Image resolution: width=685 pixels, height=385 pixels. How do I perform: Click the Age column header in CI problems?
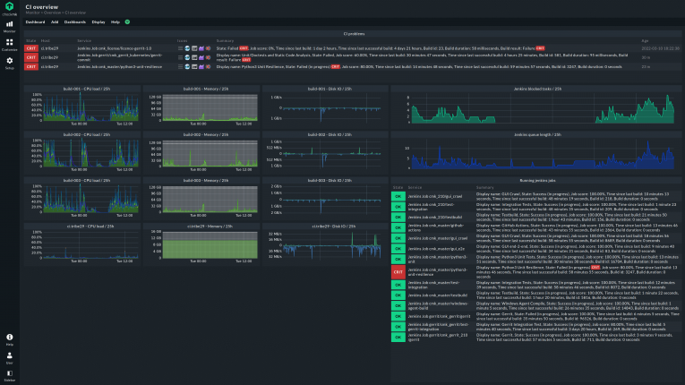pos(645,40)
